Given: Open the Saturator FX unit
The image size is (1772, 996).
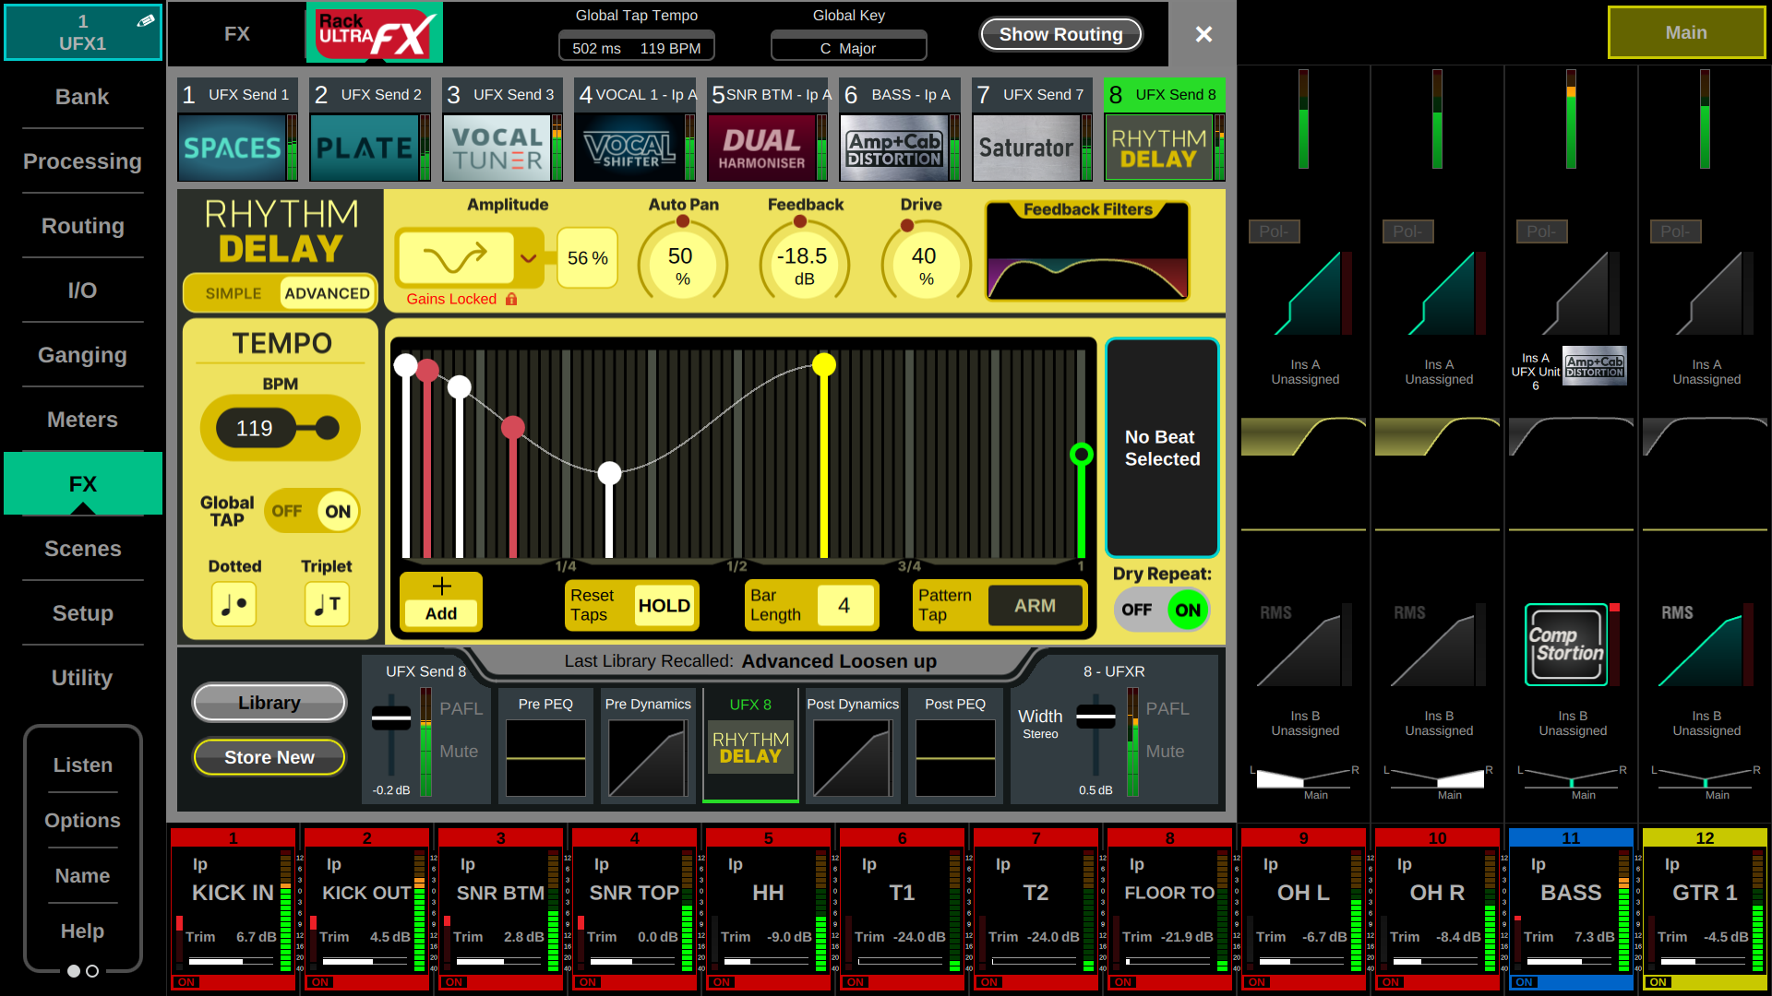Looking at the screenshot, I should [1026, 148].
